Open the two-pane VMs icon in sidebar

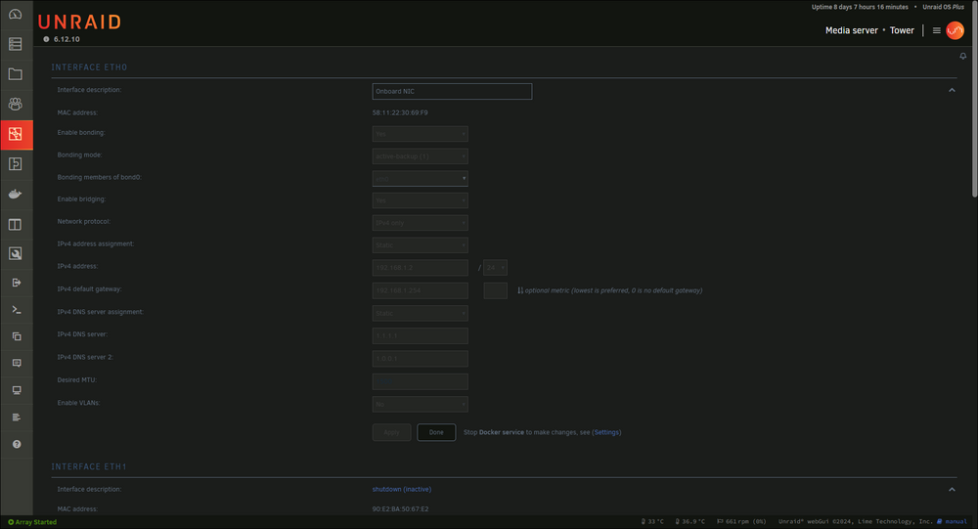click(16, 224)
